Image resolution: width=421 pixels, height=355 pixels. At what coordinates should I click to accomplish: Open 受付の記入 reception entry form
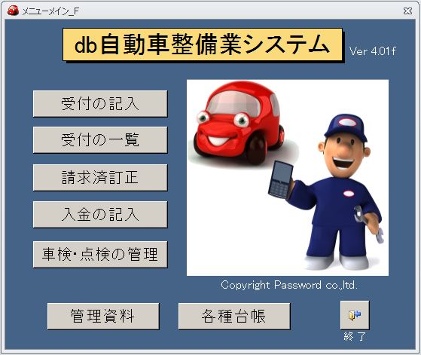tap(100, 104)
